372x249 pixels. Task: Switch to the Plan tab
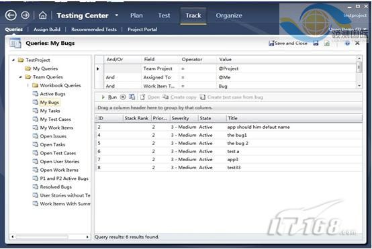click(136, 15)
